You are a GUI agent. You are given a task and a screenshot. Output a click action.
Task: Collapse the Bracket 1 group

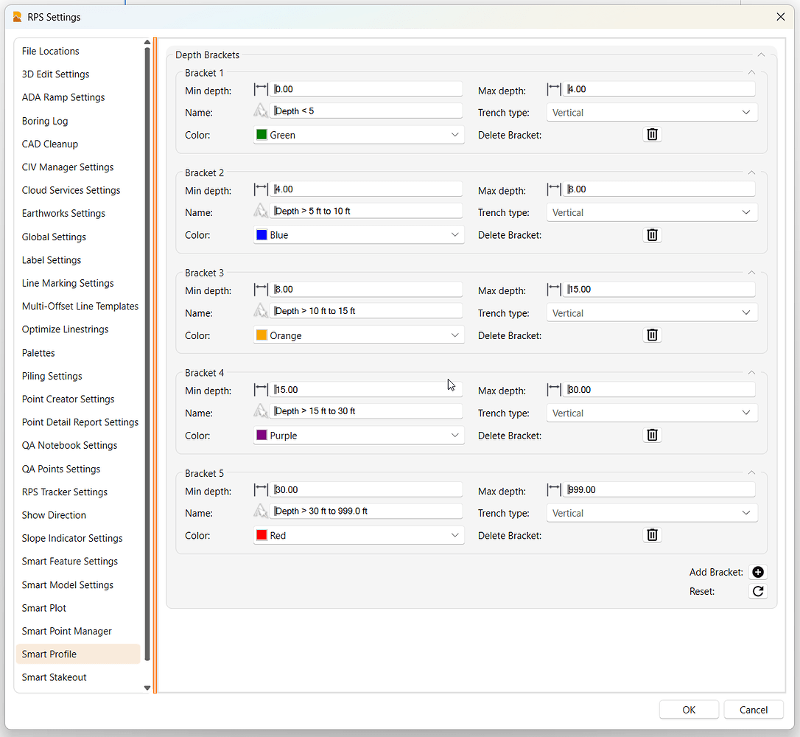751,72
